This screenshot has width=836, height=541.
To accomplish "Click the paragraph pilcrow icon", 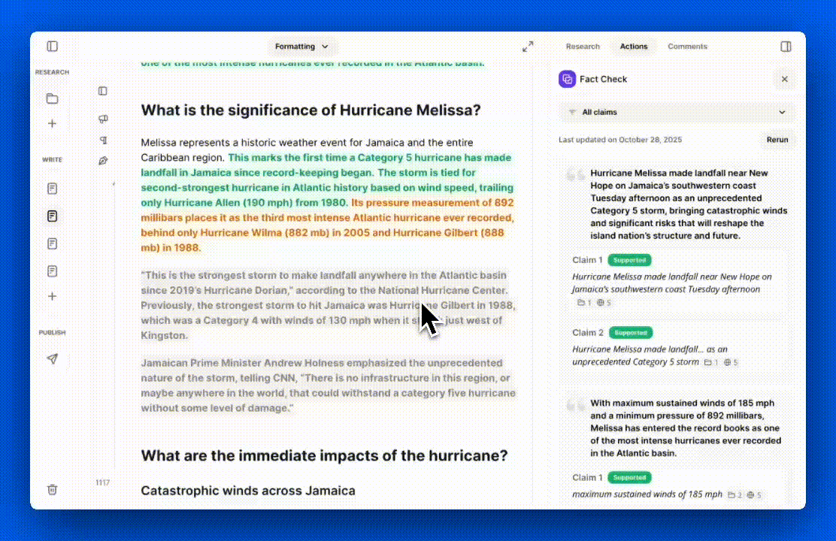I will tap(104, 141).
